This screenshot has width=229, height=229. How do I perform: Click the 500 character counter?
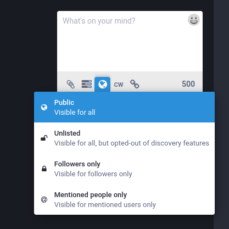tap(188, 84)
